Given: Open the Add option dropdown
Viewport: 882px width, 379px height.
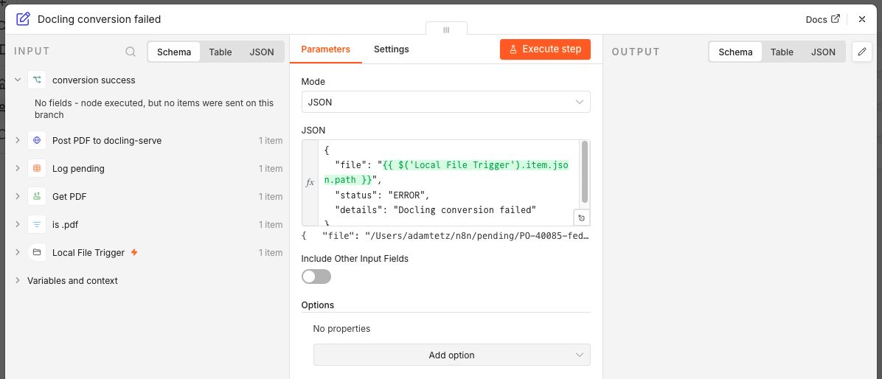Looking at the screenshot, I should point(451,355).
